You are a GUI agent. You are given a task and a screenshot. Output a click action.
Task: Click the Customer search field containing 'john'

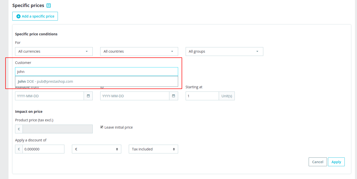pyautogui.click(x=96, y=71)
